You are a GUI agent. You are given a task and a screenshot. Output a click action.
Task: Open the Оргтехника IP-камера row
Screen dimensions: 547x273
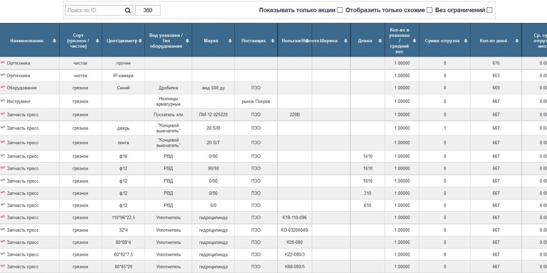pos(18,75)
